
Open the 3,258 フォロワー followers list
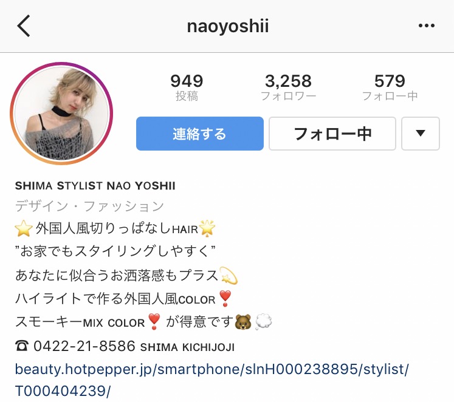[288, 87]
